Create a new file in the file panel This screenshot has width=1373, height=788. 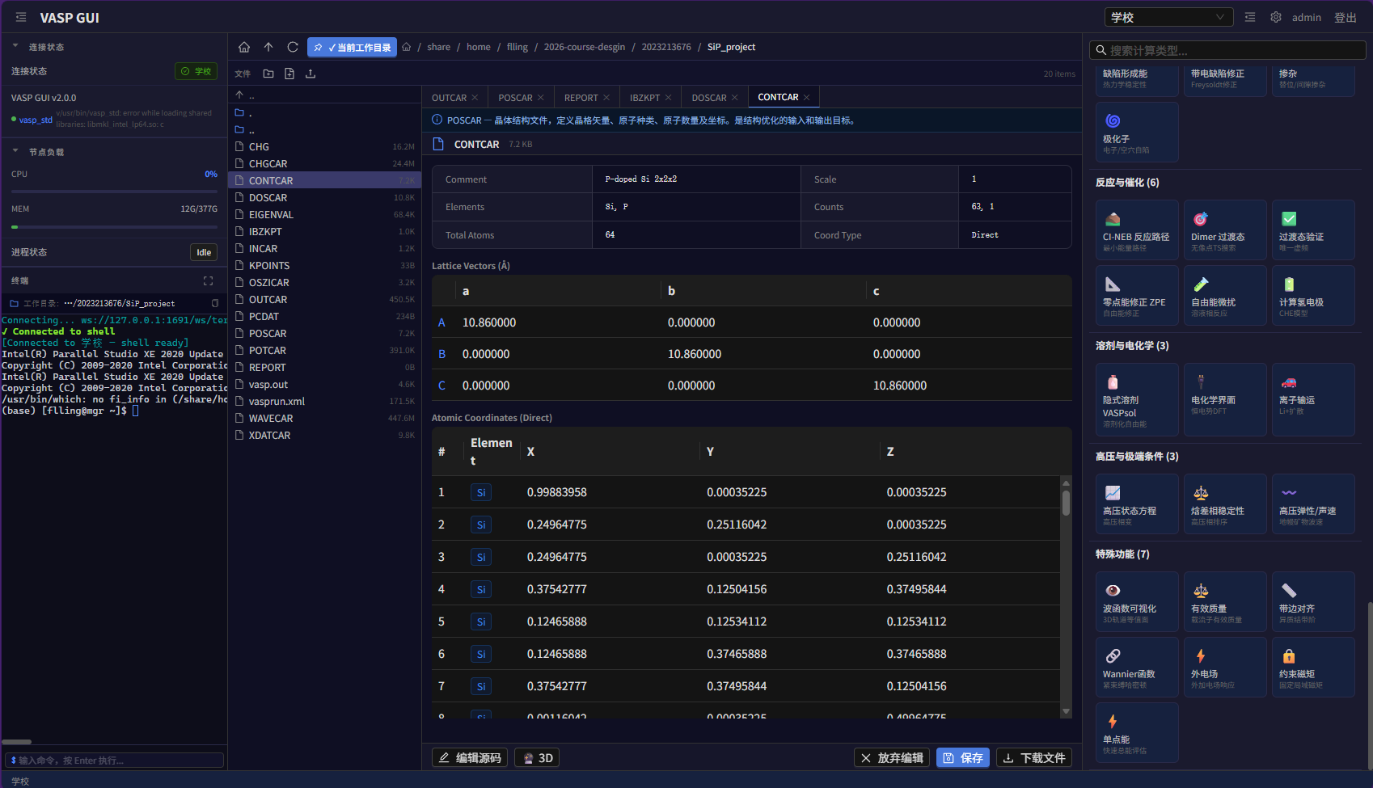click(x=289, y=74)
